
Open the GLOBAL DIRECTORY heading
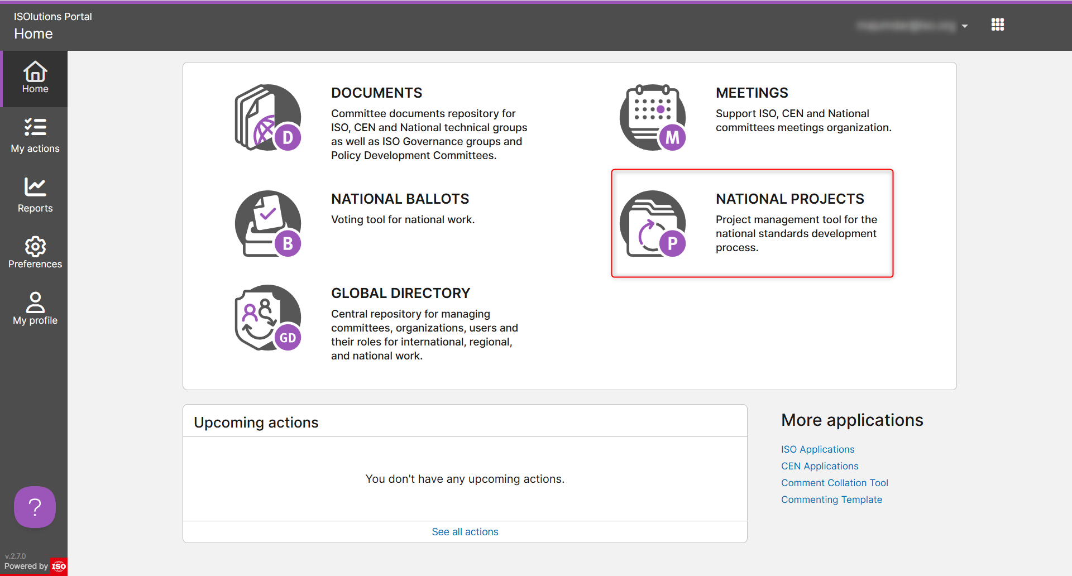pos(400,293)
